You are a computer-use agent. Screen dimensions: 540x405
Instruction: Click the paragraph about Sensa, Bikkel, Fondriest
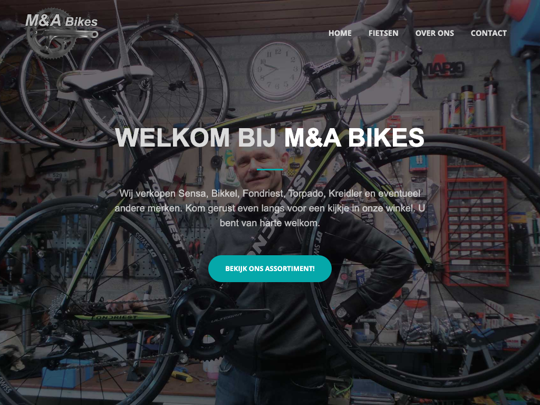(269, 208)
